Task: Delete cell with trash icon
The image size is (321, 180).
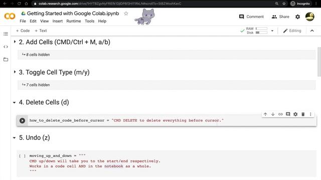Action: (x=303, y=114)
